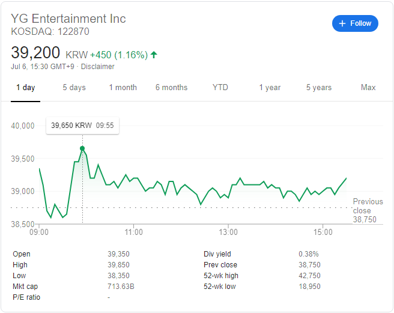Click the Previous close 38,750 label
This screenshot has height=313, width=394.
tap(368, 210)
